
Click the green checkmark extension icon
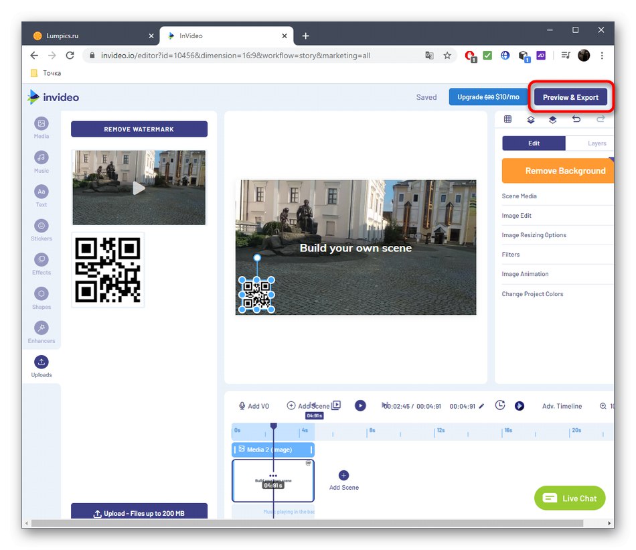(x=487, y=56)
